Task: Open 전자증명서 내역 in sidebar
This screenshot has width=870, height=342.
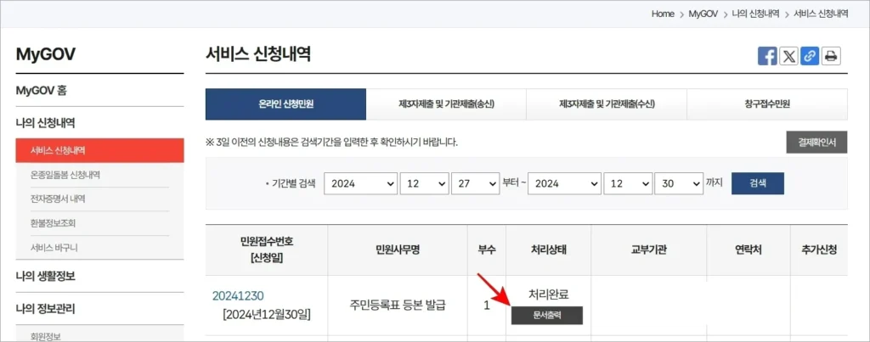Action: [x=59, y=199]
